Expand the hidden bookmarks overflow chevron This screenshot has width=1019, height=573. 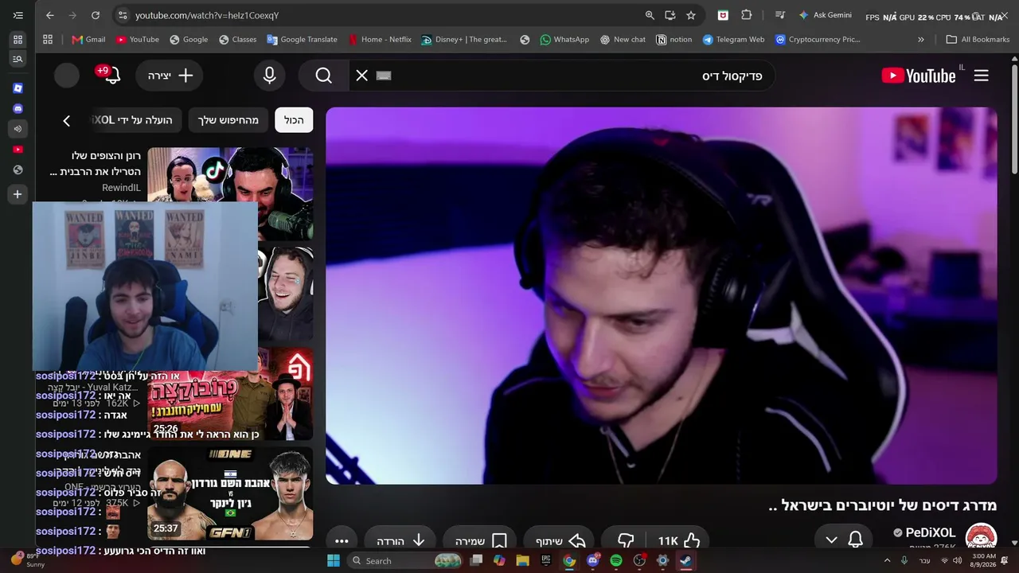(x=921, y=39)
